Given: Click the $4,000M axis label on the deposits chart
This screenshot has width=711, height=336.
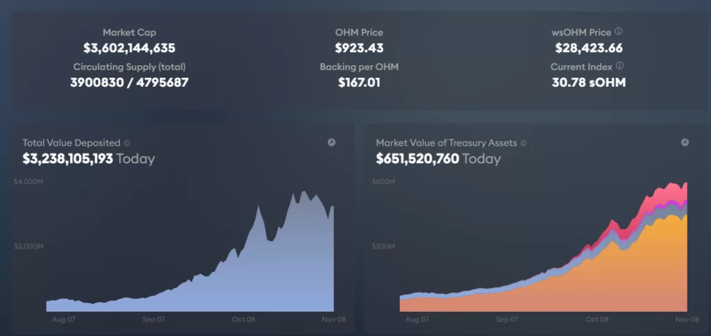Looking at the screenshot, I should (x=28, y=182).
